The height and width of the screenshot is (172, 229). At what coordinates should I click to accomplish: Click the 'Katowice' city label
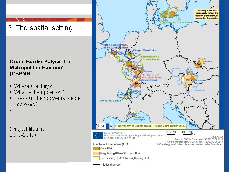207,61
